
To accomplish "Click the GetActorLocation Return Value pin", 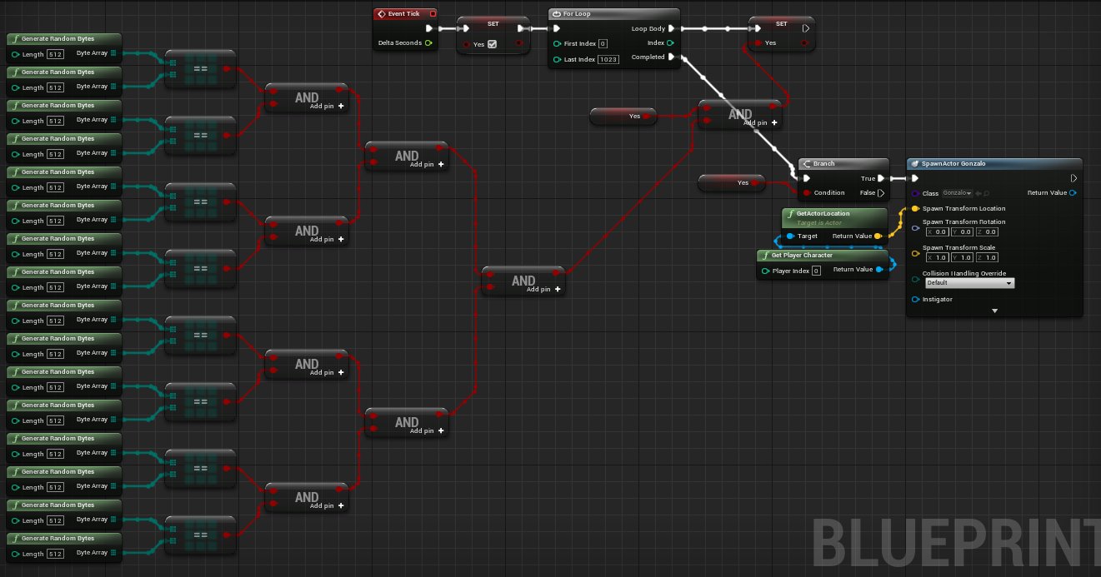I will [878, 236].
